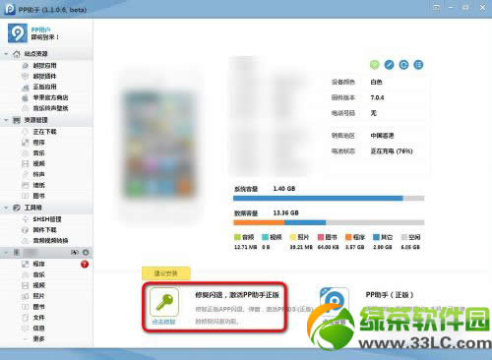Open device 文件 files entry
Image resolution: width=492 pixels, height=360 pixels.
(x=38, y=318)
